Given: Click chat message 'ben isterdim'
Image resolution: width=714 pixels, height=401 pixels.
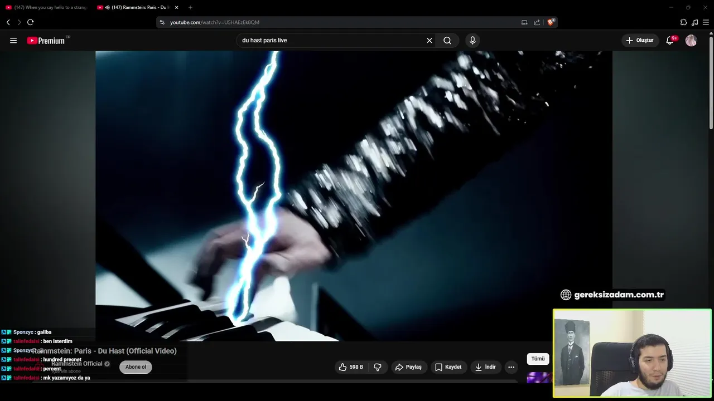Looking at the screenshot, I should tap(57, 341).
